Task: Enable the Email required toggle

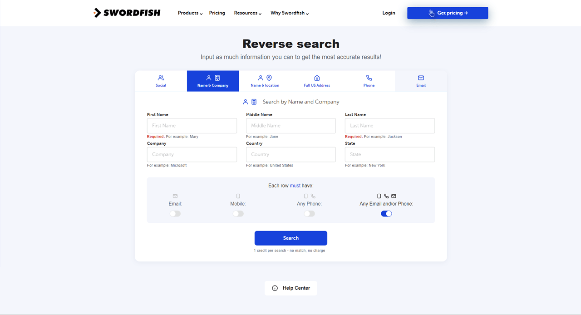Action: (x=175, y=213)
